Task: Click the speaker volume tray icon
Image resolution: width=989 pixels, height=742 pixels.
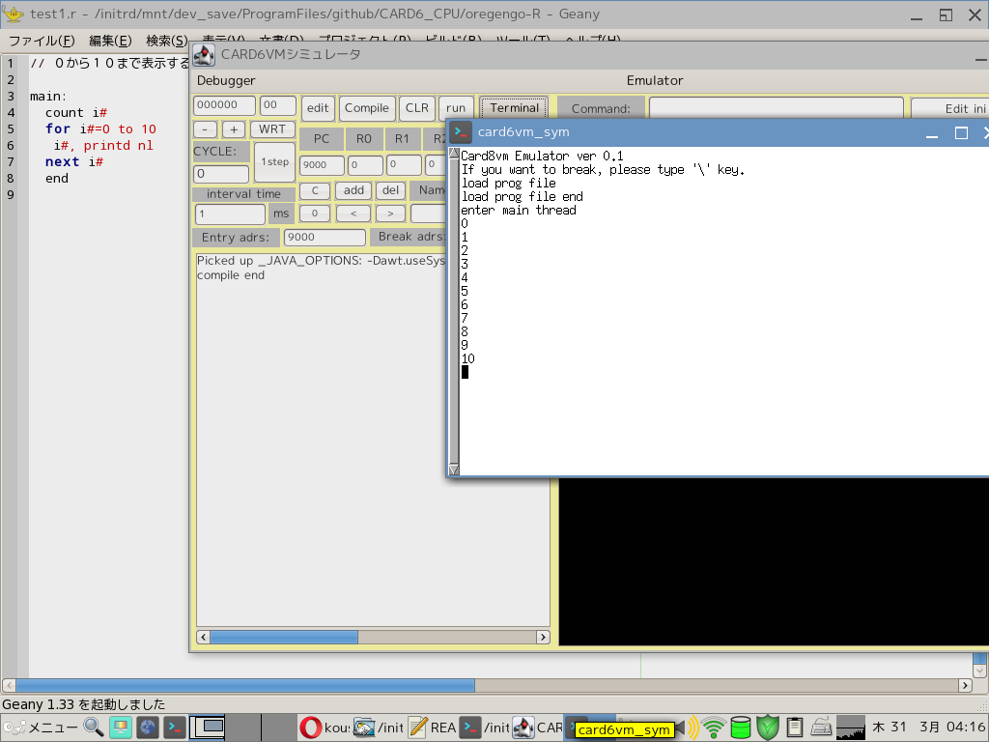Action: click(688, 728)
